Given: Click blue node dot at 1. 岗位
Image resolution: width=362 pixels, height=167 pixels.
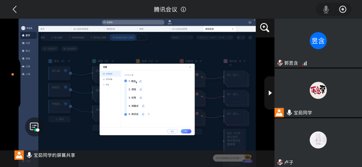Looking at the screenshot, I should coord(126,81).
